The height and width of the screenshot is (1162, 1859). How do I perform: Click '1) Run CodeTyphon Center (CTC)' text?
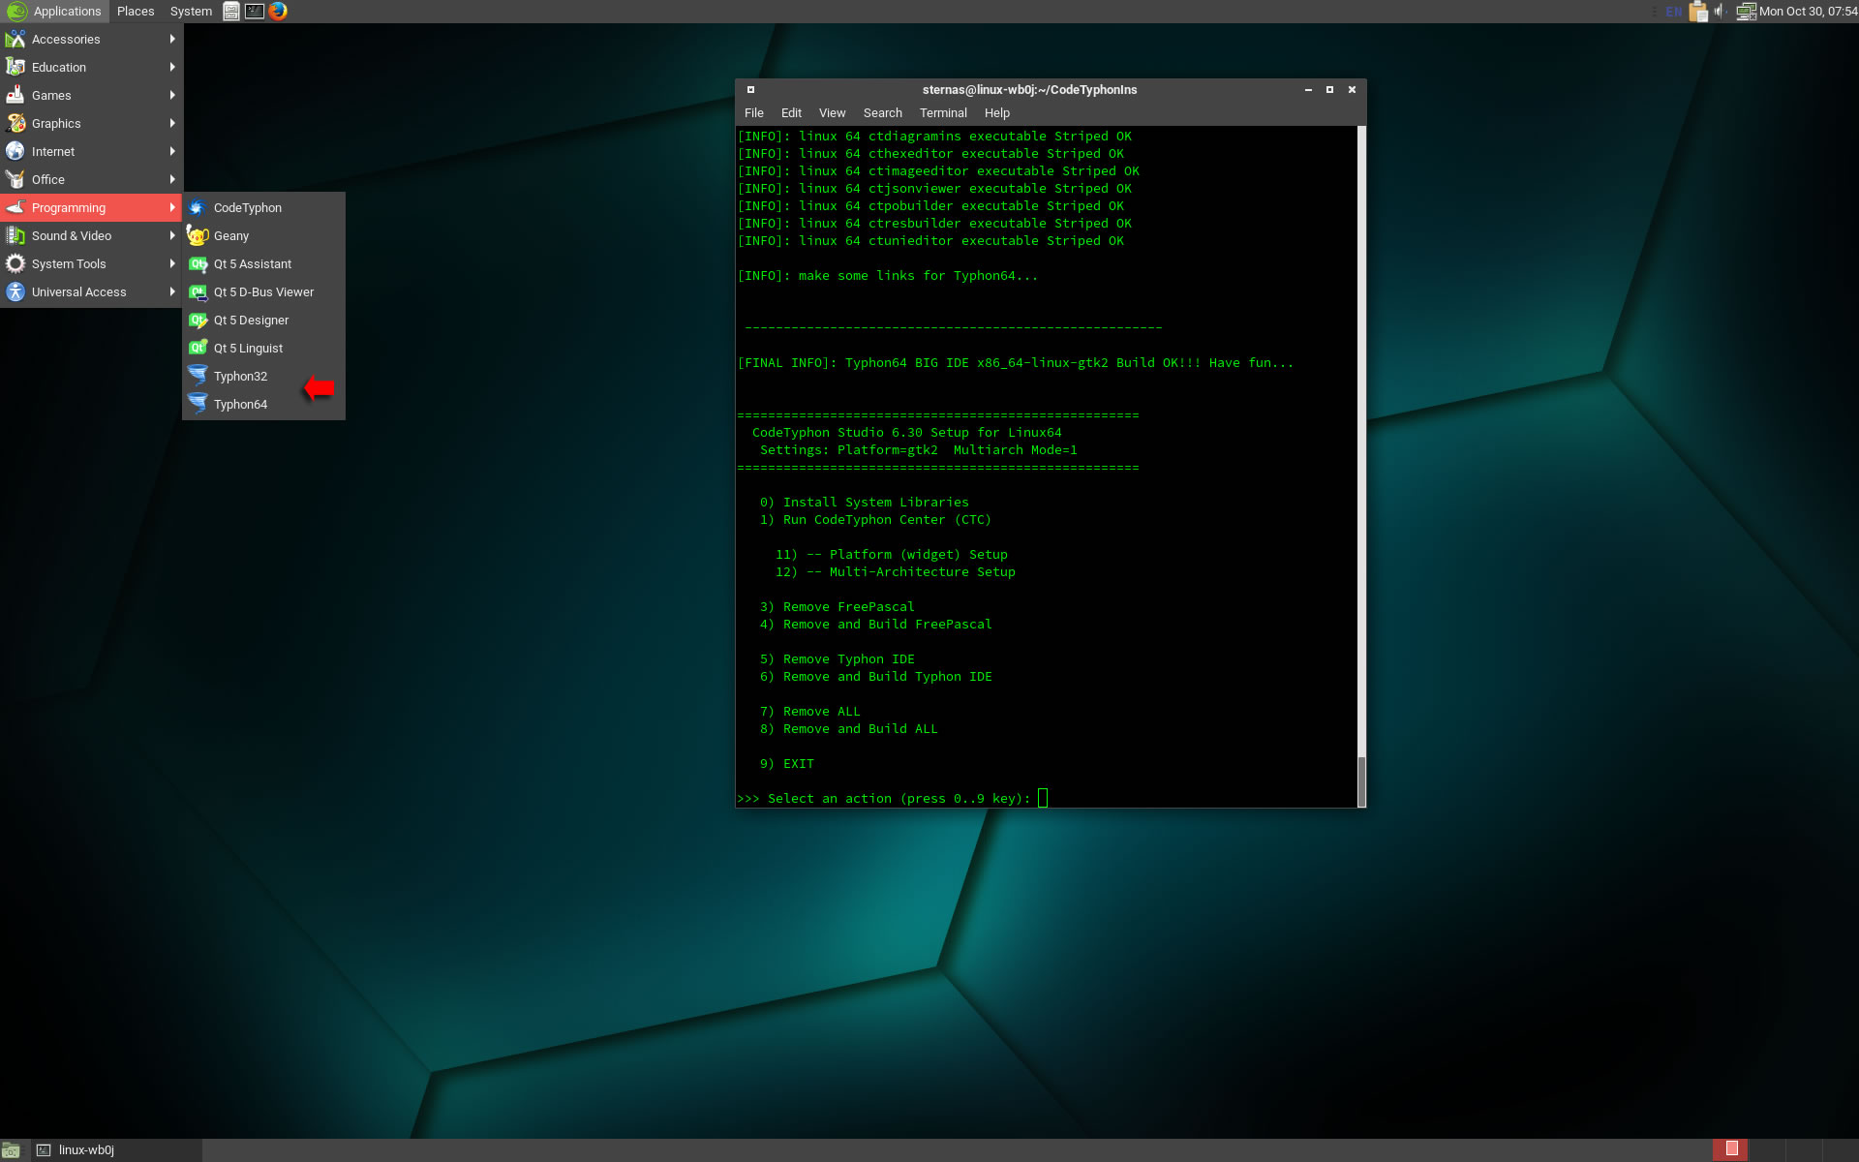coord(875,520)
